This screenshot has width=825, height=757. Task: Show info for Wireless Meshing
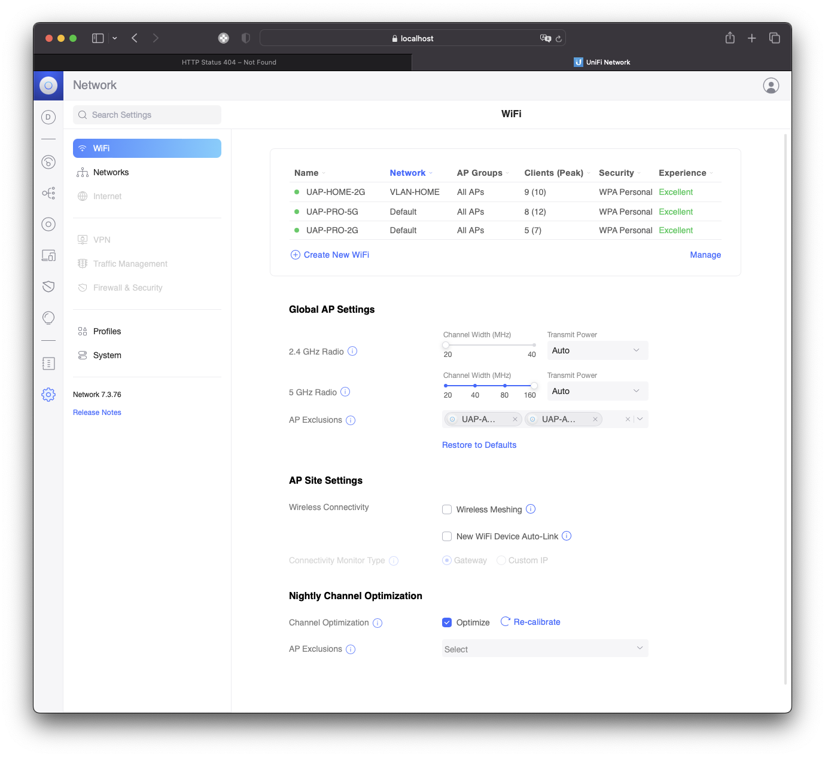(531, 509)
